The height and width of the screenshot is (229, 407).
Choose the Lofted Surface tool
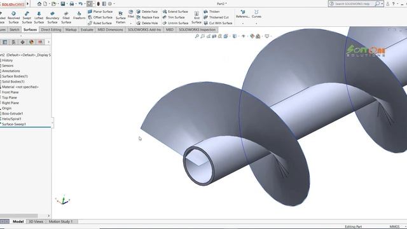tap(39, 17)
